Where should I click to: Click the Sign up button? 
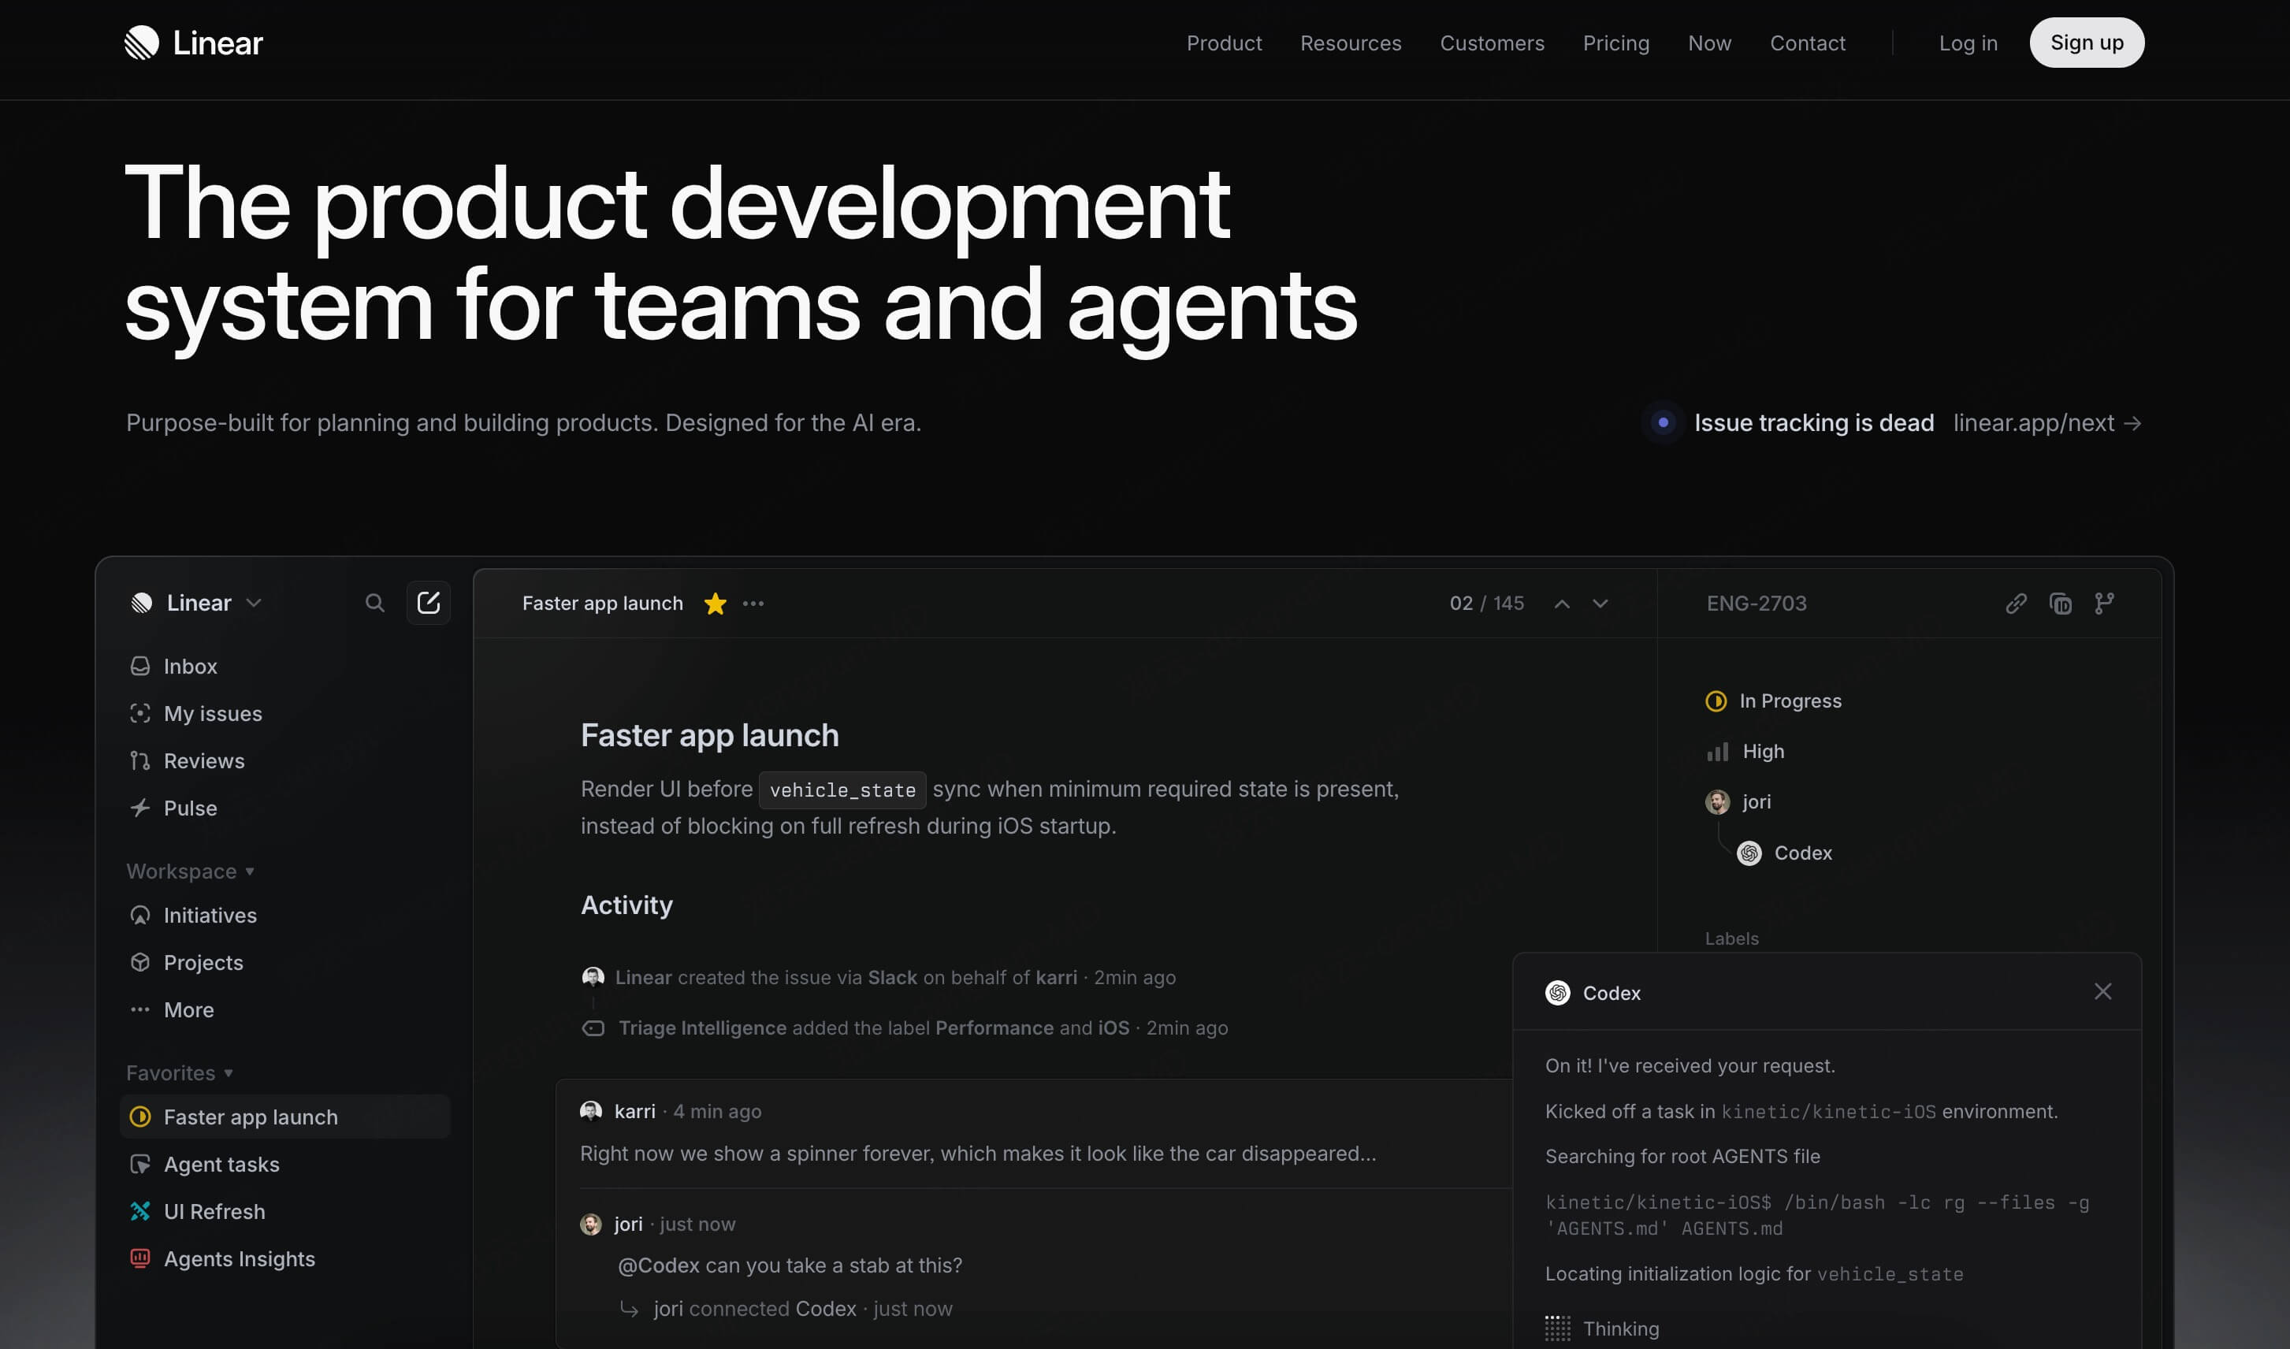[x=2087, y=43]
